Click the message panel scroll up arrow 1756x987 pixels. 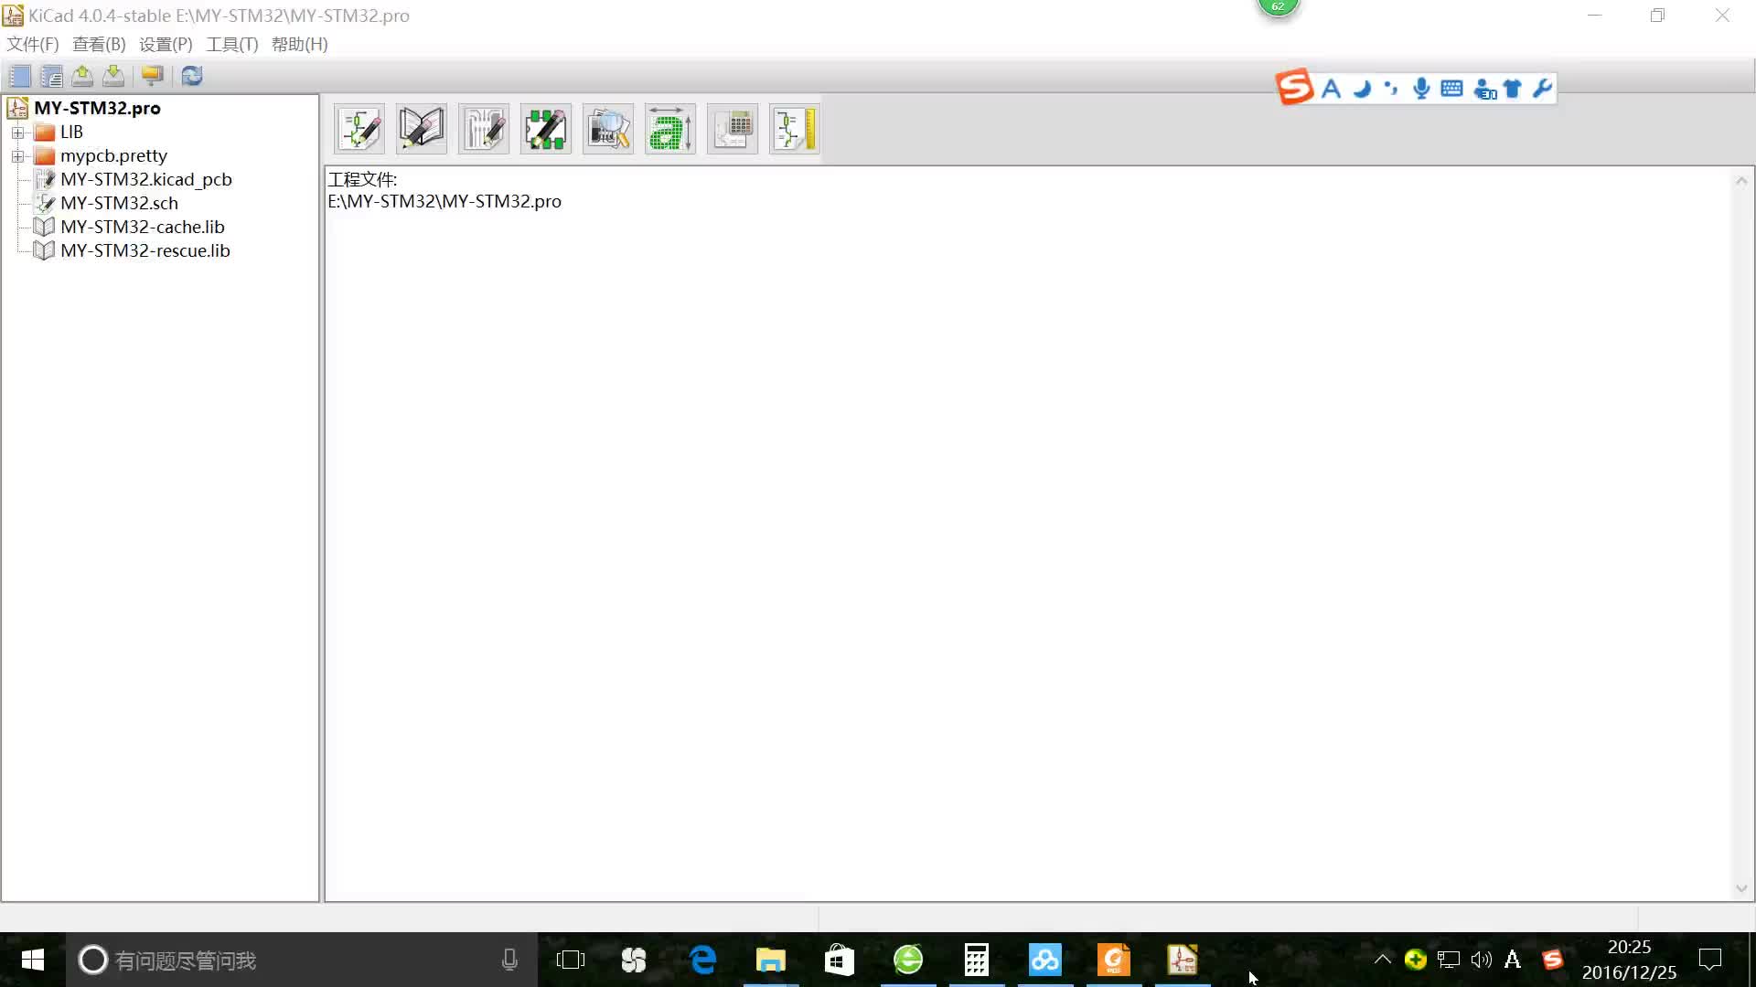1741,181
